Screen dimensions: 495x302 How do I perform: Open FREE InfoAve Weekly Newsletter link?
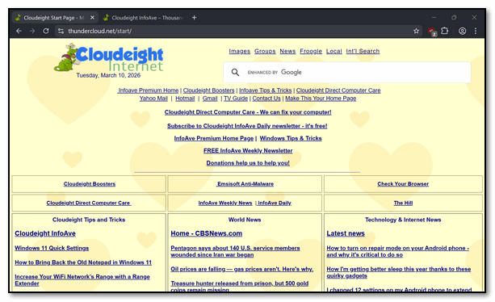(x=248, y=151)
